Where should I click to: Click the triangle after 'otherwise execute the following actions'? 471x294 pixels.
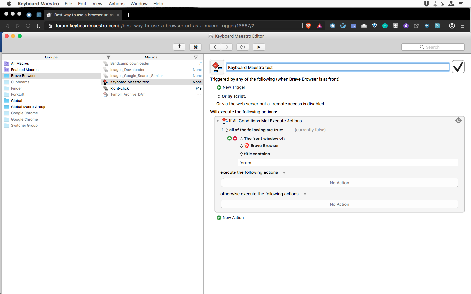(305, 194)
